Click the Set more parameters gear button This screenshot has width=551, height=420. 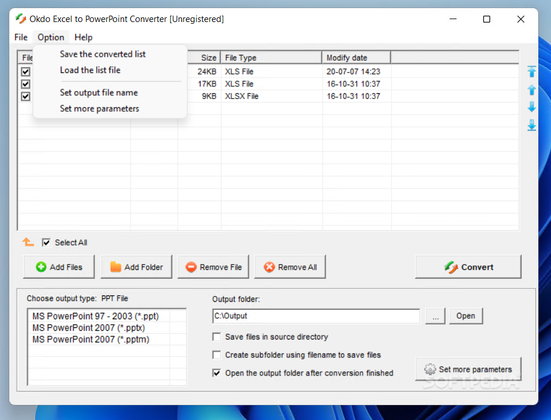(468, 369)
